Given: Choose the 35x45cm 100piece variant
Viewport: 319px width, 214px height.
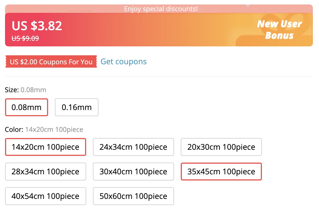Looking at the screenshot, I should coord(221,172).
